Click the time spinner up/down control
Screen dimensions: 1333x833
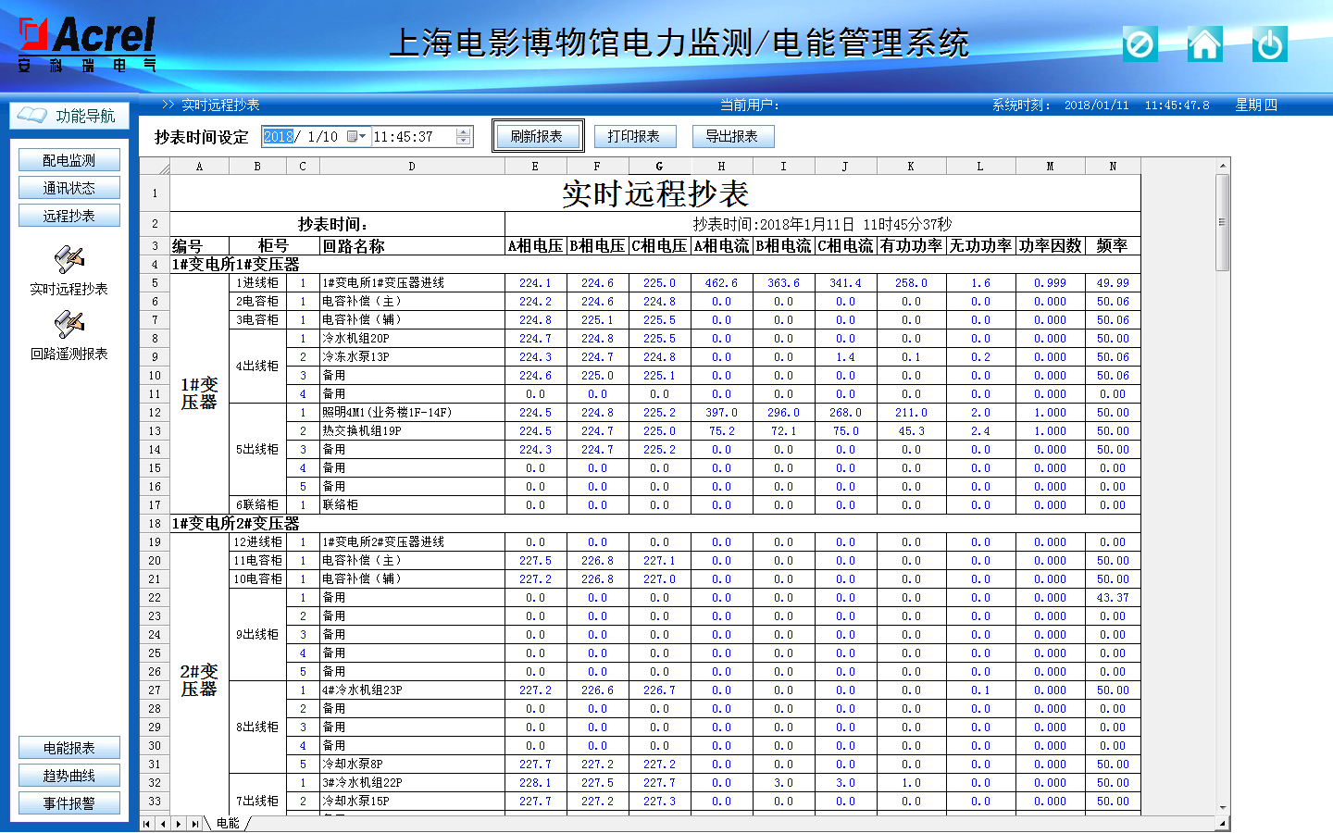click(x=464, y=137)
